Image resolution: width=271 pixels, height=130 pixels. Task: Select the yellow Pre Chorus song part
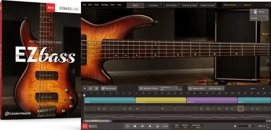click(161, 100)
